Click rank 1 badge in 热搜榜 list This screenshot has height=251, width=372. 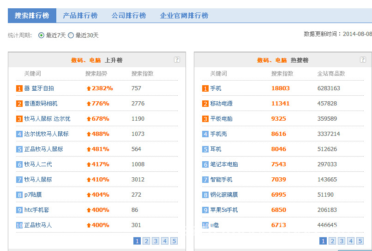[205, 88]
